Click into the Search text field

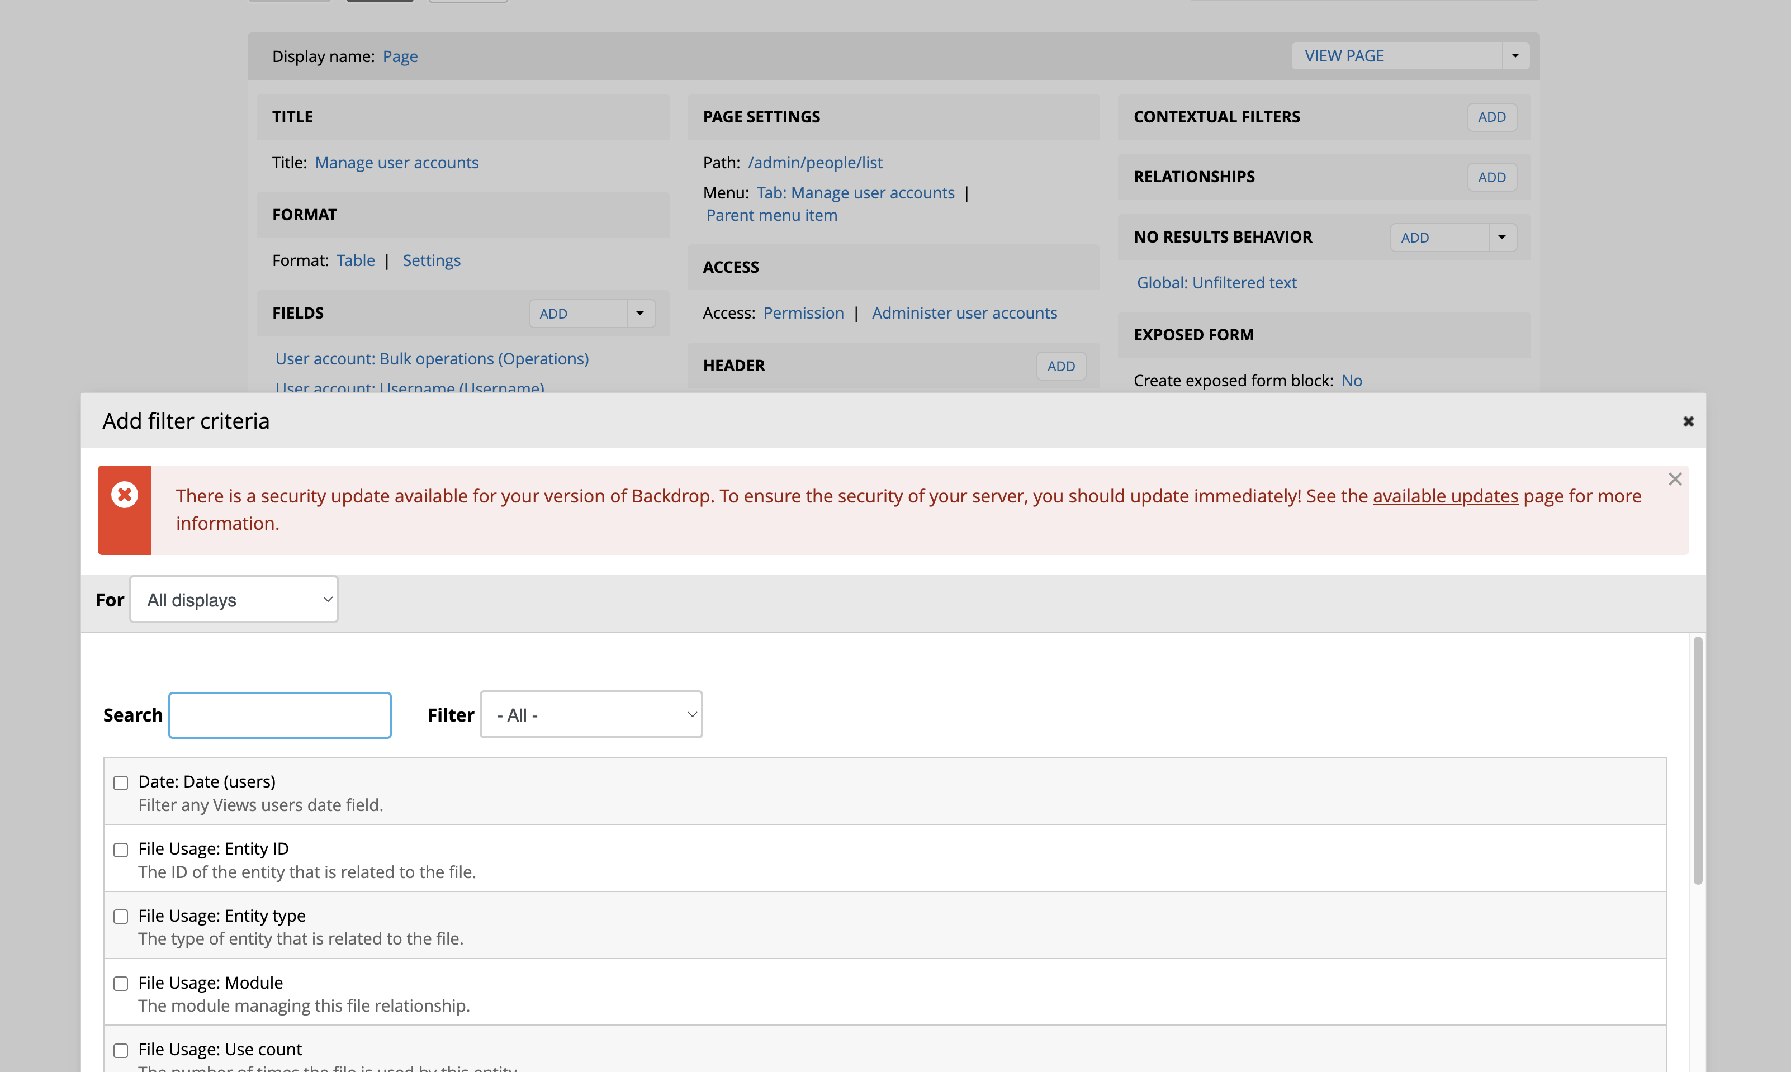click(279, 714)
